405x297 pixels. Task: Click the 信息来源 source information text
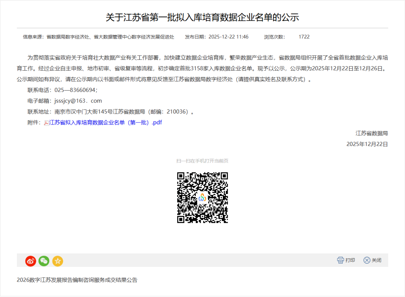[x=98, y=37]
